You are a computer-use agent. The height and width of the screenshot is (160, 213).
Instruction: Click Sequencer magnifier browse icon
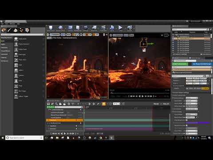[x=56, y=104]
